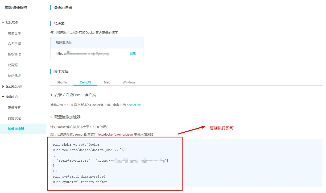Image resolution: width=326 pixels, height=193 pixels.
Task: Switch to the Mac tab
Action: click(107, 82)
